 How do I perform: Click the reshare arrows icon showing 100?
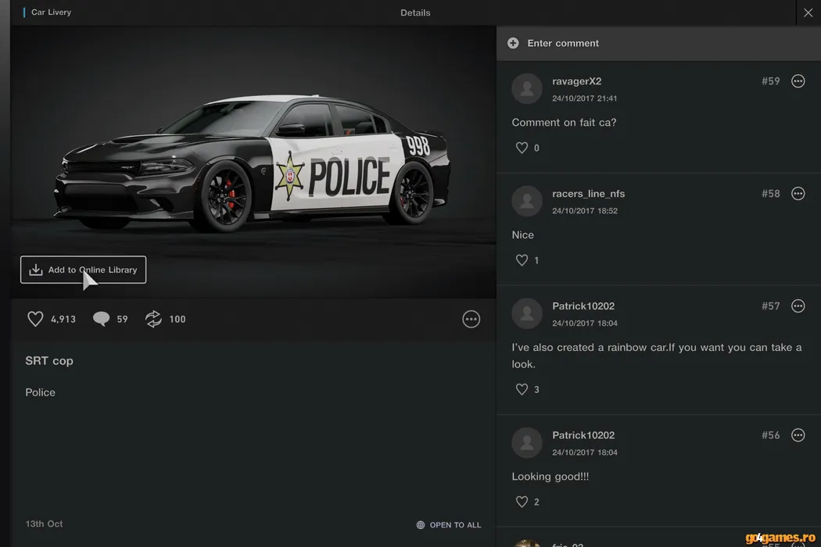(x=153, y=319)
